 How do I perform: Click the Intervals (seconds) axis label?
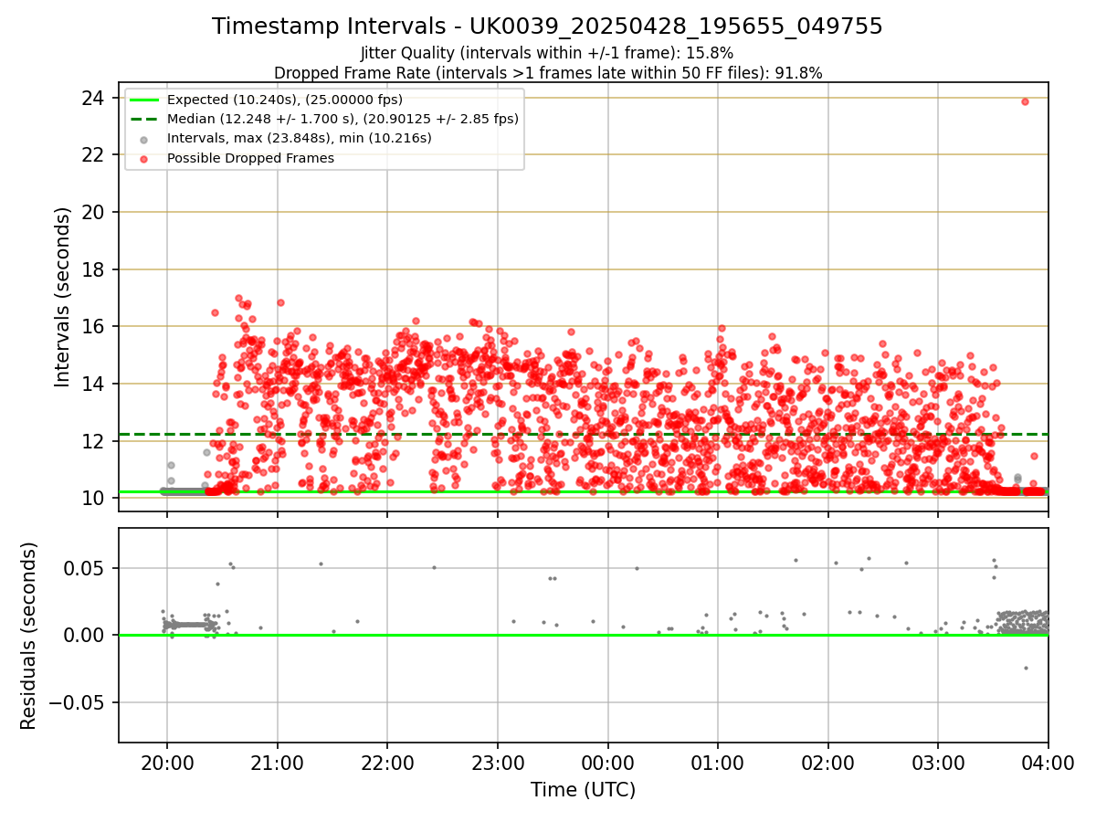point(62,297)
